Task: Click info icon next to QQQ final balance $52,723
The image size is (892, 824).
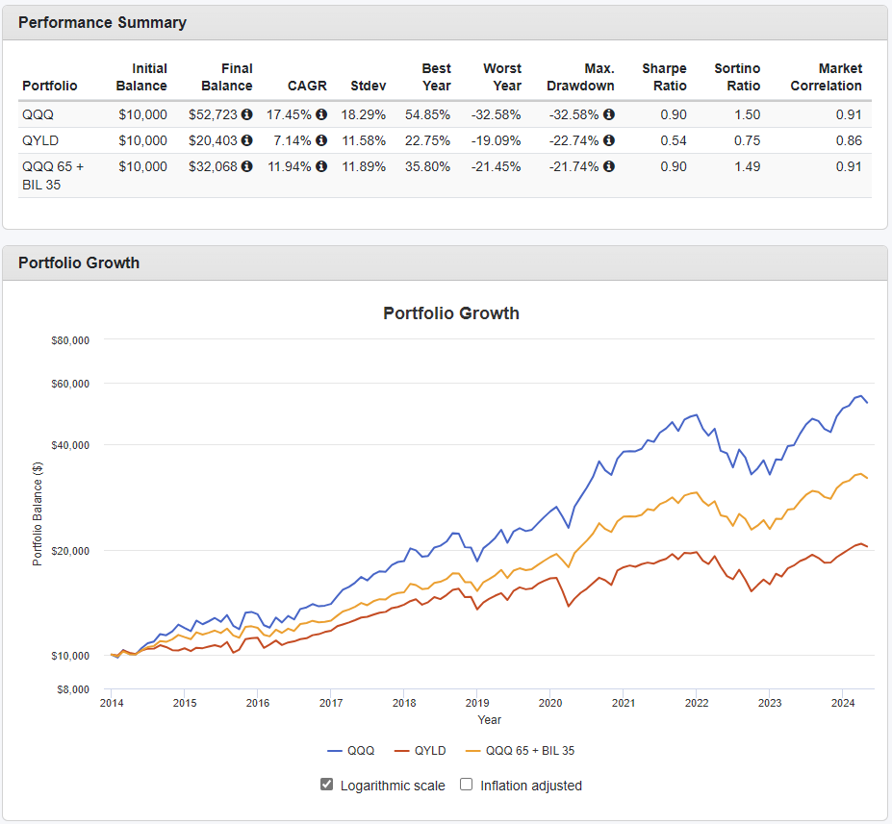Action: pos(247,114)
